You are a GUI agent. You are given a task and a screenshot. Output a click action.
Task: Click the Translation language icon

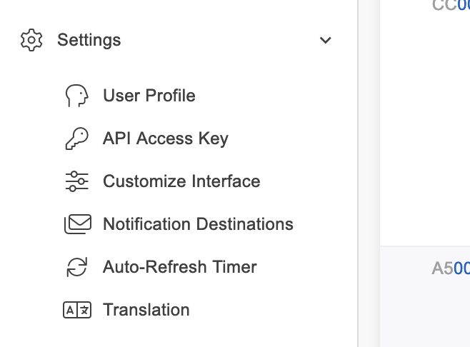[x=77, y=310]
